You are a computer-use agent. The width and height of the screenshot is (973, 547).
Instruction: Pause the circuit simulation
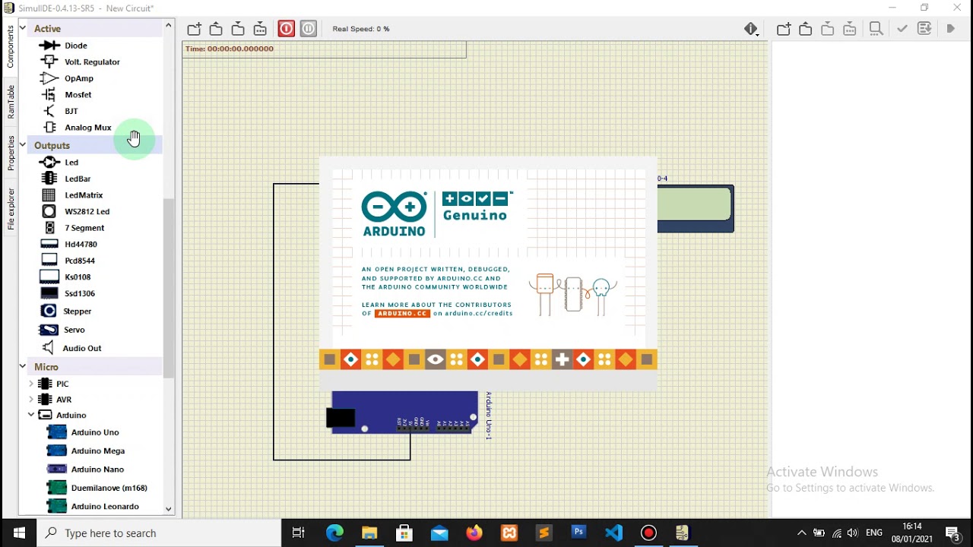pos(309,29)
